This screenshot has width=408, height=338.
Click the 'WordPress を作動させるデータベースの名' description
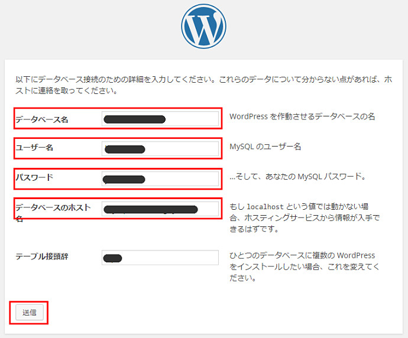[x=302, y=116]
